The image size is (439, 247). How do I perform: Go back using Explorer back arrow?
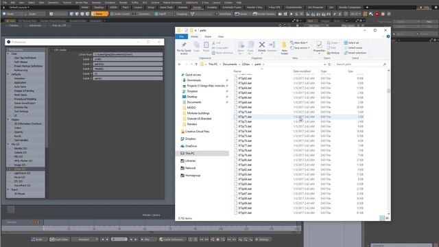pyautogui.click(x=180, y=64)
